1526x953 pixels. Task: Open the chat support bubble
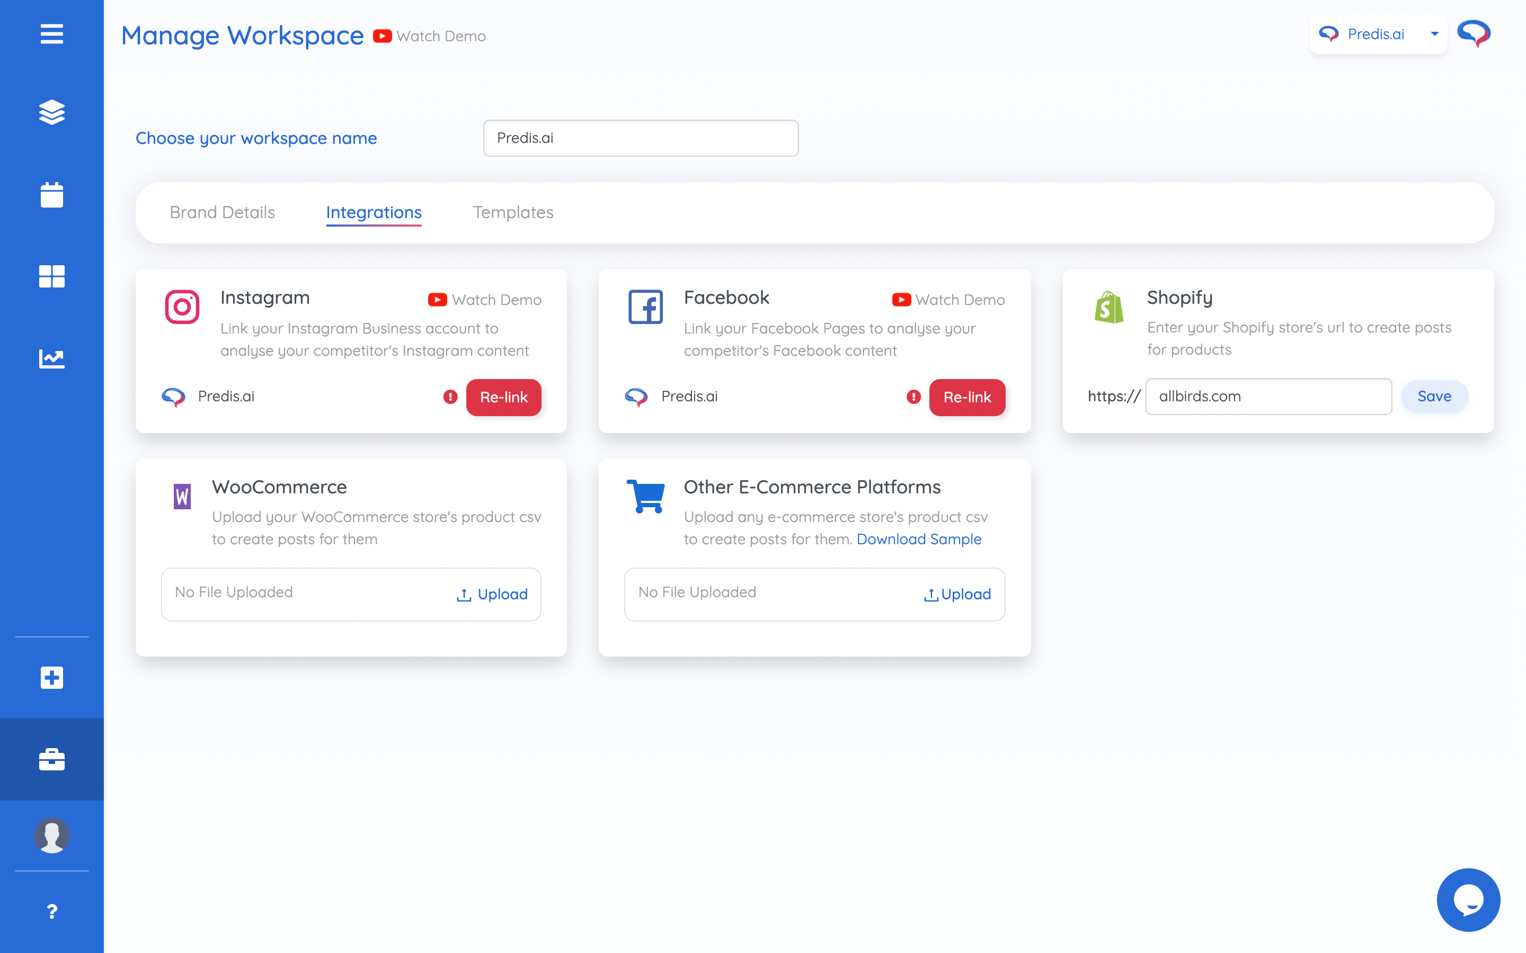tap(1468, 900)
